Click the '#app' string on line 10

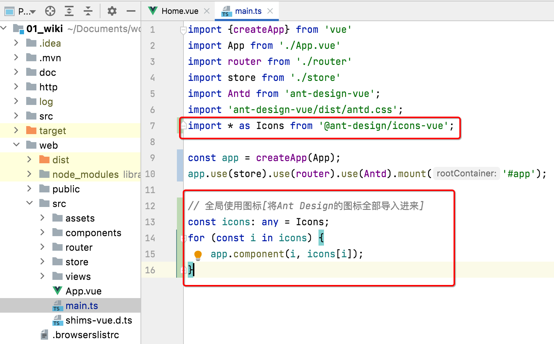519,174
